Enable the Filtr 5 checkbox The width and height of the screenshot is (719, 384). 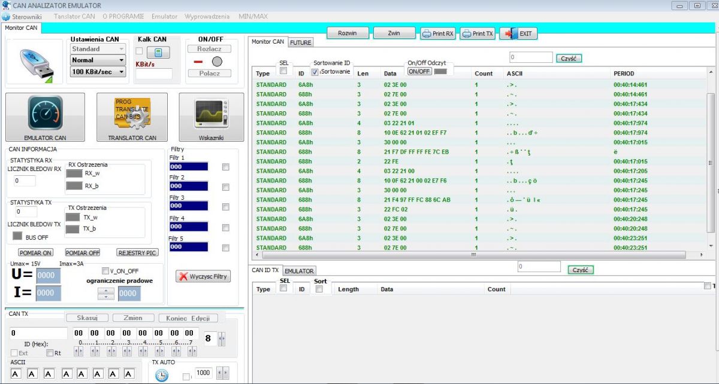pos(225,248)
